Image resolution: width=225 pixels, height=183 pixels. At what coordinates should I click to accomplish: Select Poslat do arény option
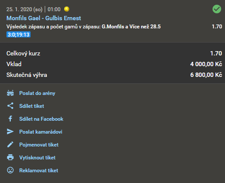click(x=37, y=93)
